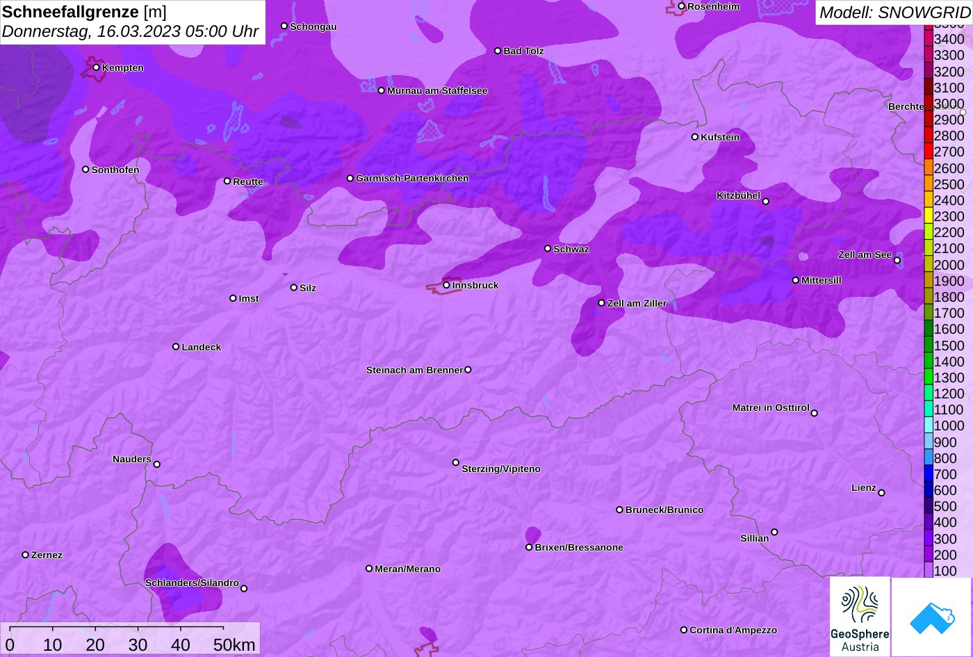
Task: Select the Schlanders/Silandro marker dot
Action: click(x=244, y=588)
